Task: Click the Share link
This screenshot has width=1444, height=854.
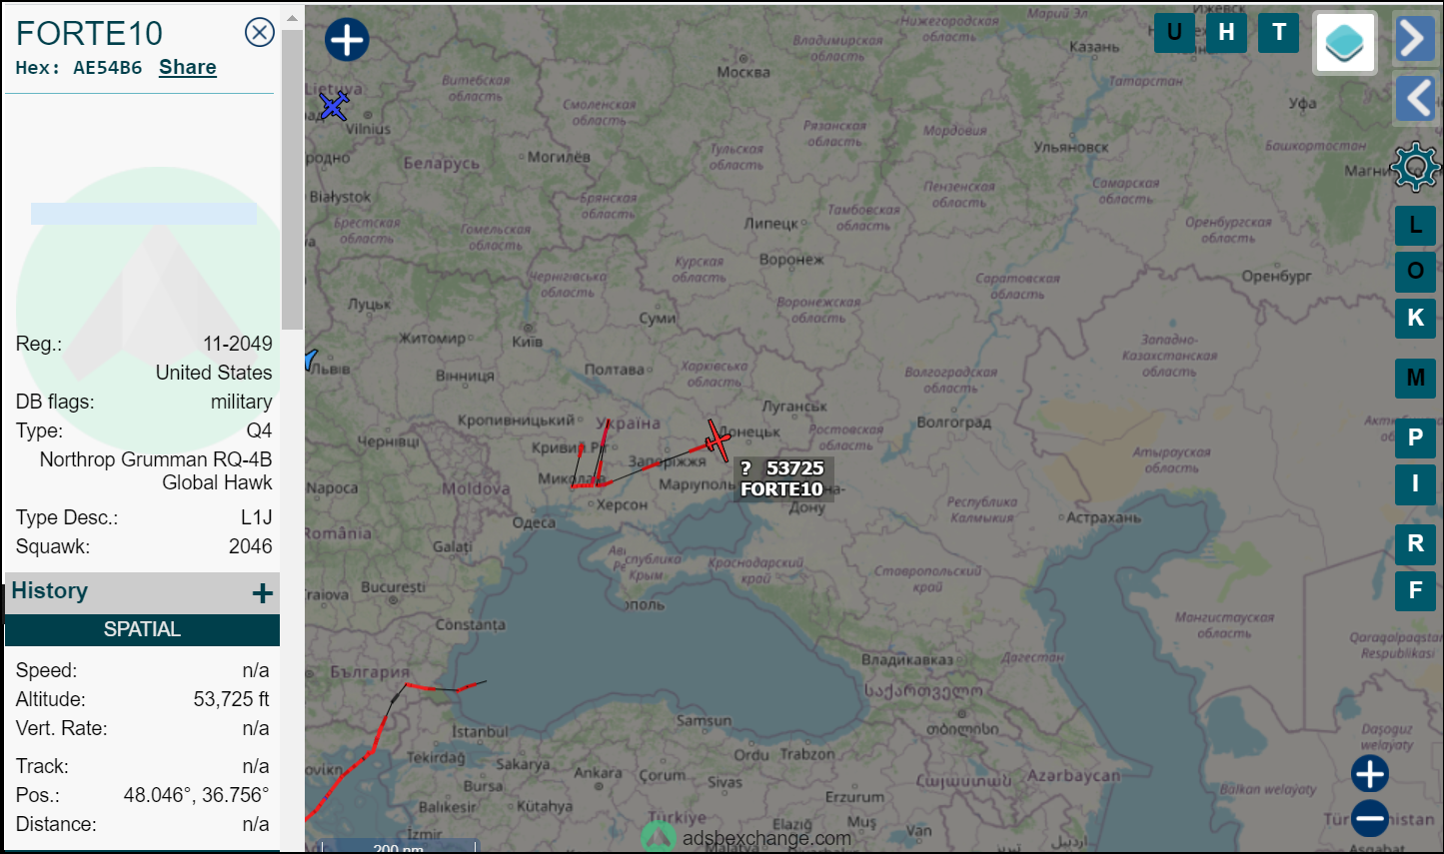Action: 188,67
